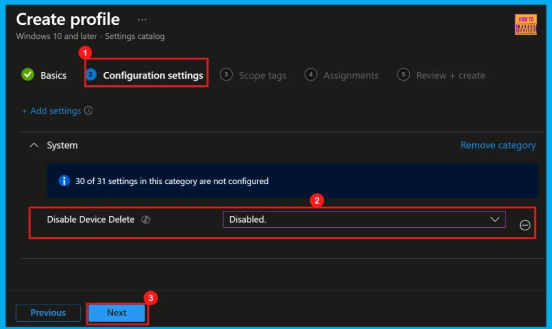Click the Windows 10 and later subtitle
Image resolution: width=552 pixels, height=329 pixels.
90,36
